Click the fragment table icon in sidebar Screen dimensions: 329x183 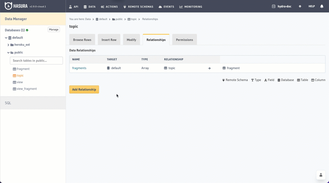point(14,69)
